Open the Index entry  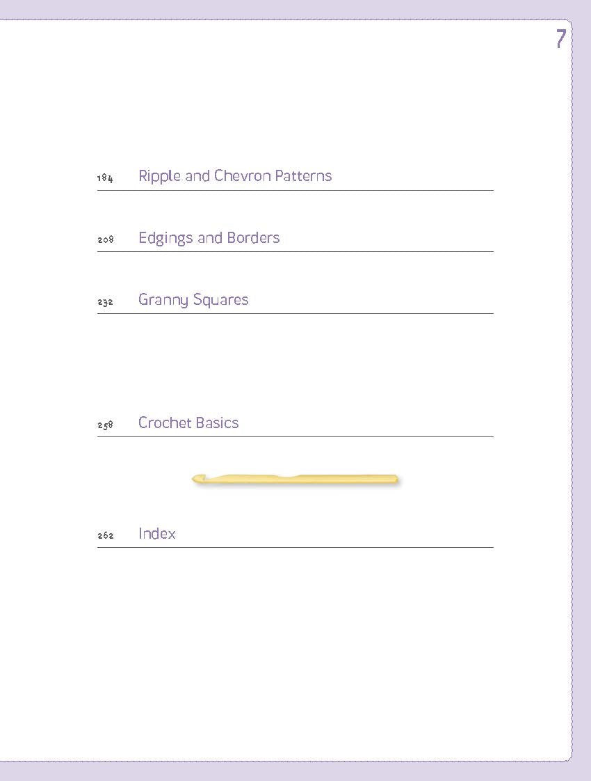(x=156, y=534)
